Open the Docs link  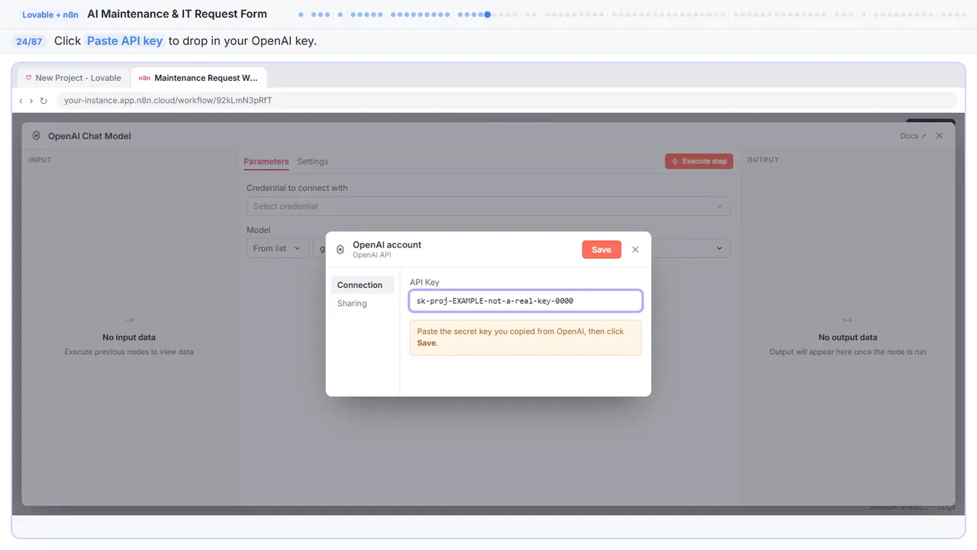pos(913,136)
